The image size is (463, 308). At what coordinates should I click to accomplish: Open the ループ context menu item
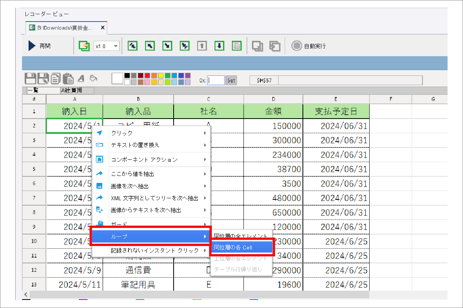tap(151, 236)
